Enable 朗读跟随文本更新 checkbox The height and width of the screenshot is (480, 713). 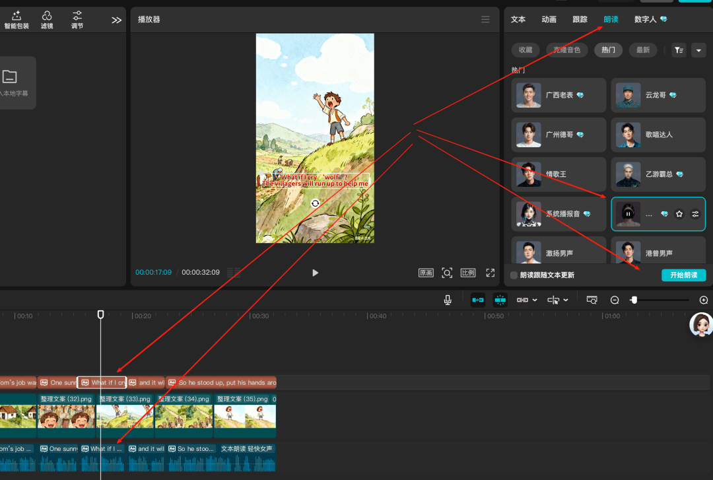tap(515, 275)
